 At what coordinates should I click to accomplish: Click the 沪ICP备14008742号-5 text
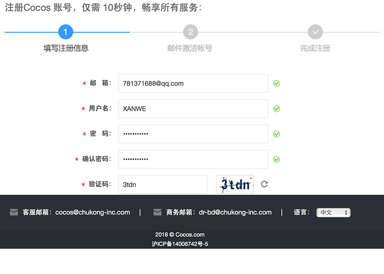click(180, 244)
